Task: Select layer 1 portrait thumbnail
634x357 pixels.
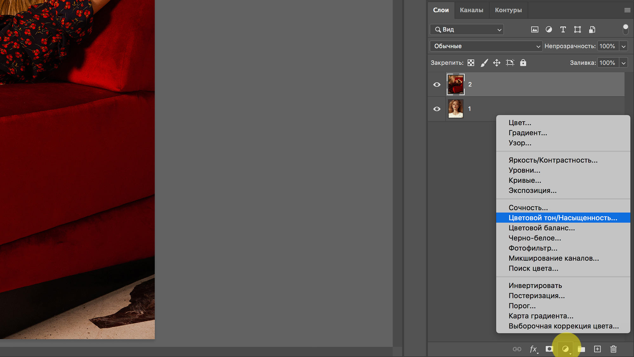Action: pyautogui.click(x=456, y=109)
